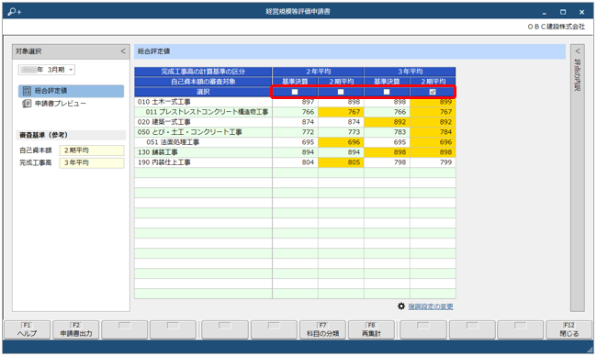Uncheck 3年平均 2期平均 selection checkbox

[433, 92]
